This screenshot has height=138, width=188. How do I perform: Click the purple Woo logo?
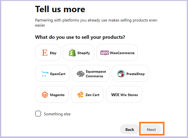[x=105, y=53]
